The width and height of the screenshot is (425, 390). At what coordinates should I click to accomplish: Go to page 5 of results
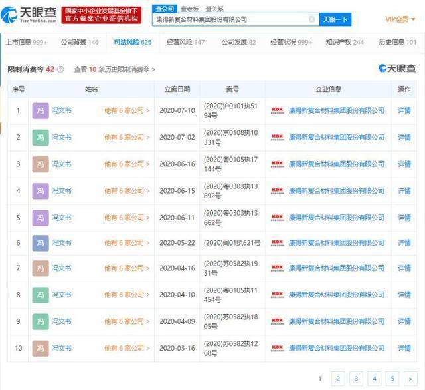pyautogui.click(x=392, y=379)
